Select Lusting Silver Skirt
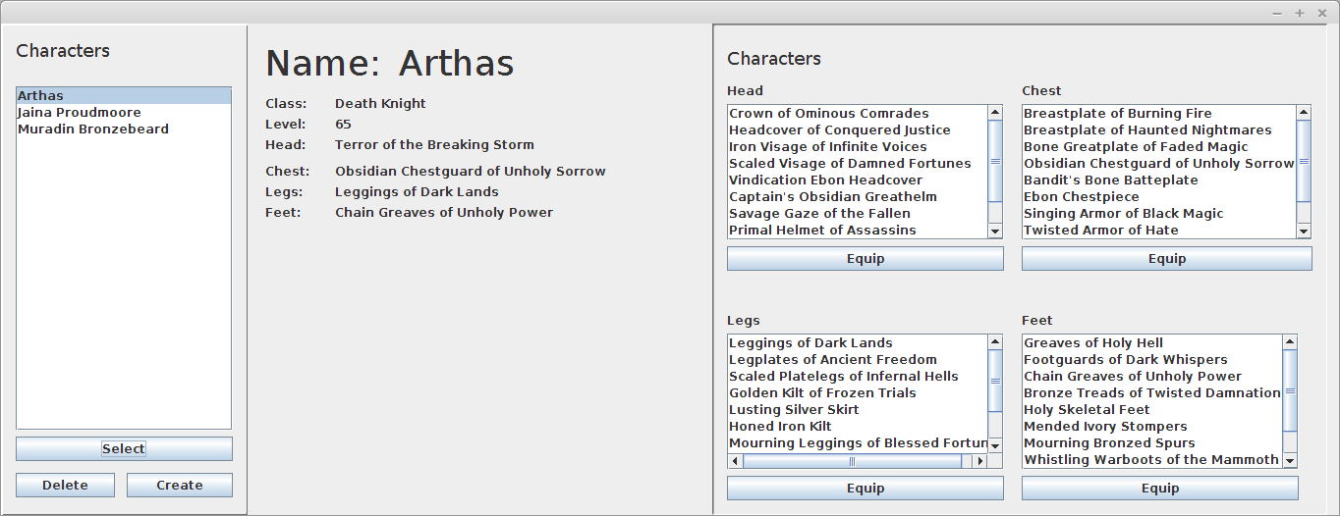Screen dimensions: 1340x516 coord(858,409)
